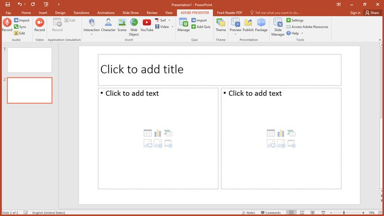
Task: Click Sign in
Action: 355,13
